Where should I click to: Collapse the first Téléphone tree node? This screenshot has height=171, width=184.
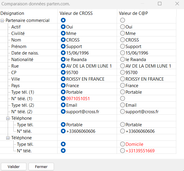click(8, 118)
